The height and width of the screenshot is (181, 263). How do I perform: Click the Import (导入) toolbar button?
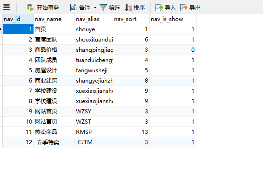point(165,8)
